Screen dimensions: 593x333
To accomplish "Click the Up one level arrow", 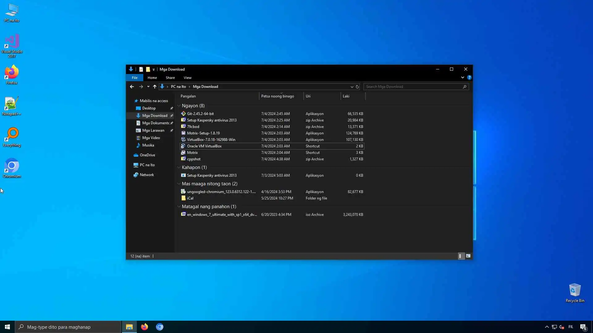I will pos(155,87).
